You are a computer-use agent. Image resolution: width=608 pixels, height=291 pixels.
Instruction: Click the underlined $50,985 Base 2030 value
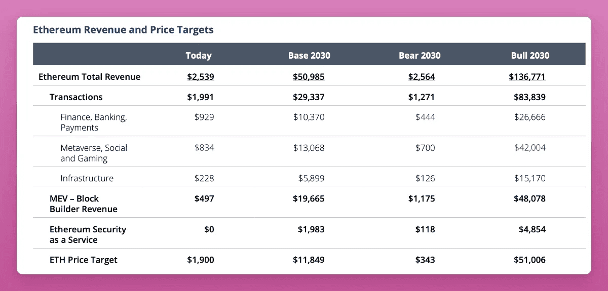309,77
